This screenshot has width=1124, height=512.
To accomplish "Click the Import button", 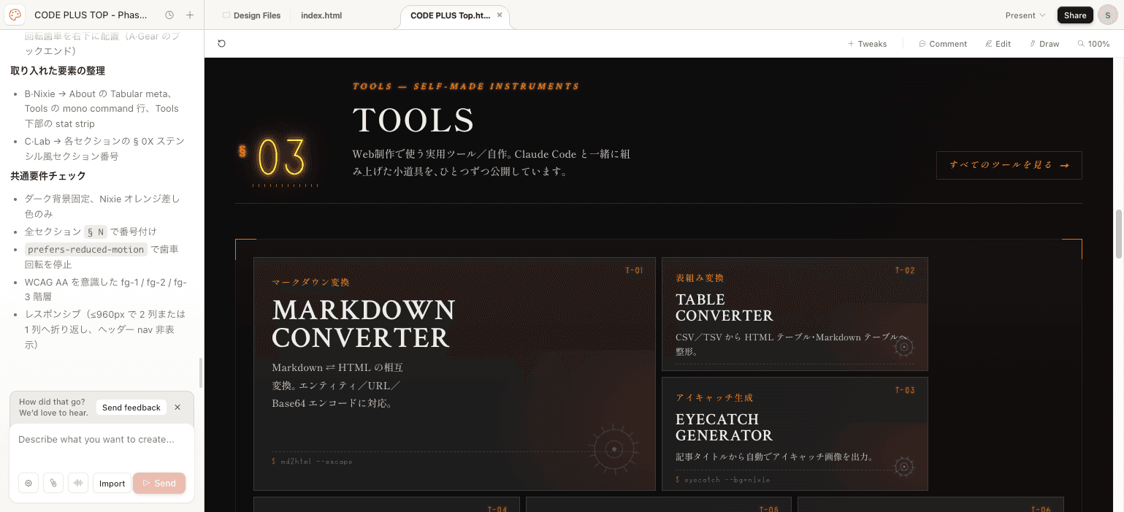I will click(112, 483).
